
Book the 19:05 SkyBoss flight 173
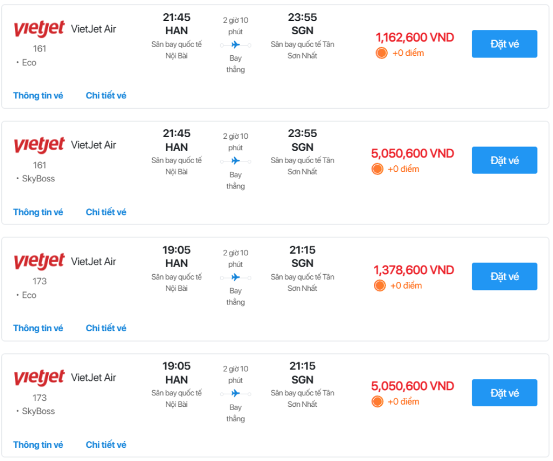pos(504,393)
